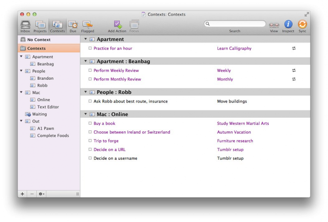Check off 'Practice for an hour'
The height and width of the screenshot is (222, 328).
tap(90, 49)
